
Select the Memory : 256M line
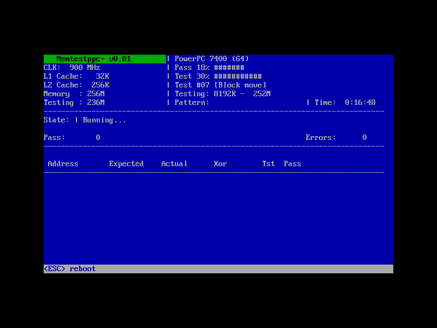point(74,93)
